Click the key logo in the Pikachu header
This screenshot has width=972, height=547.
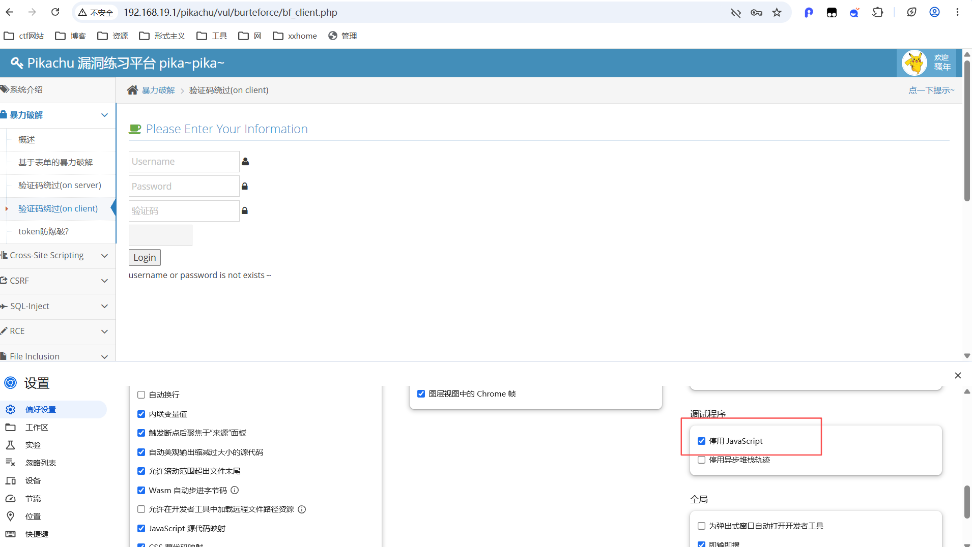tap(17, 63)
